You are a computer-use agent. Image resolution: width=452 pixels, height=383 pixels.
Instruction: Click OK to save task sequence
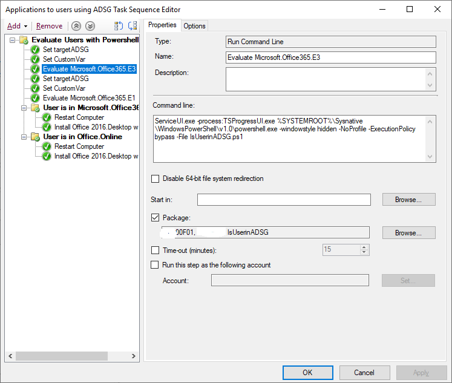pyautogui.click(x=307, y=373)
